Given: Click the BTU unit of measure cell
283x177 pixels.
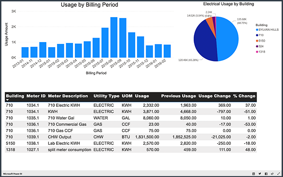Looking at the screenshot, I should 126,137.
